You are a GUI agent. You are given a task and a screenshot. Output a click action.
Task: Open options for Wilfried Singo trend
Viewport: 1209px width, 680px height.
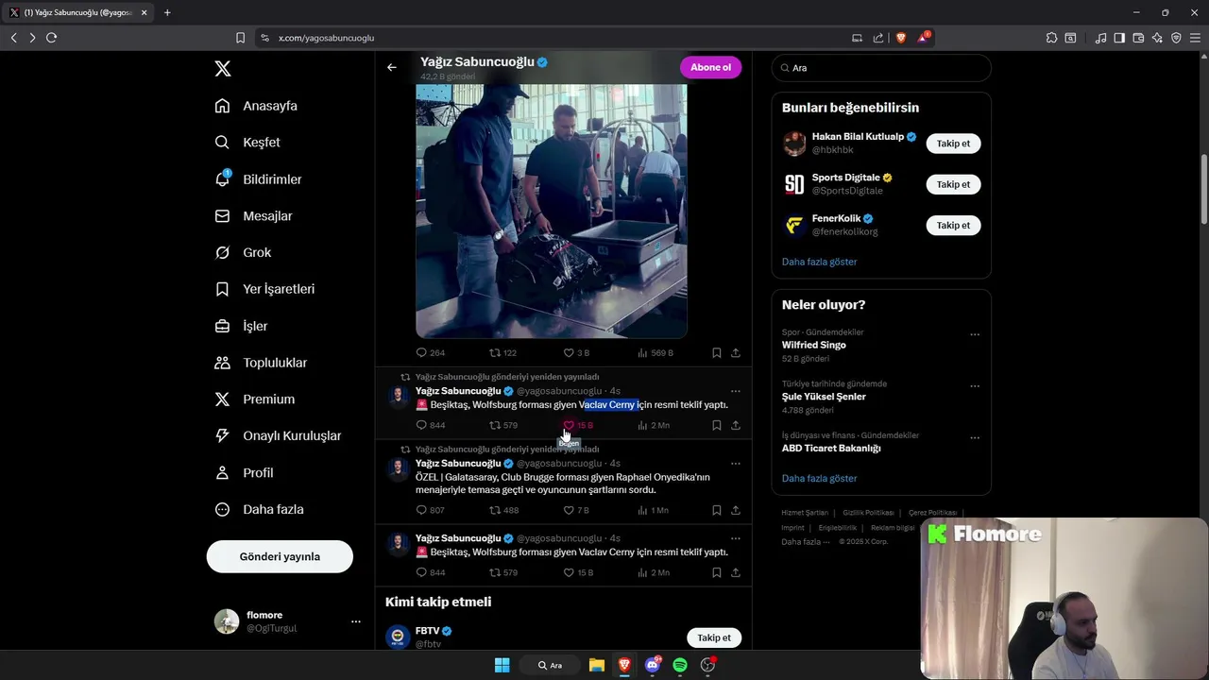[x=975, y=334]
